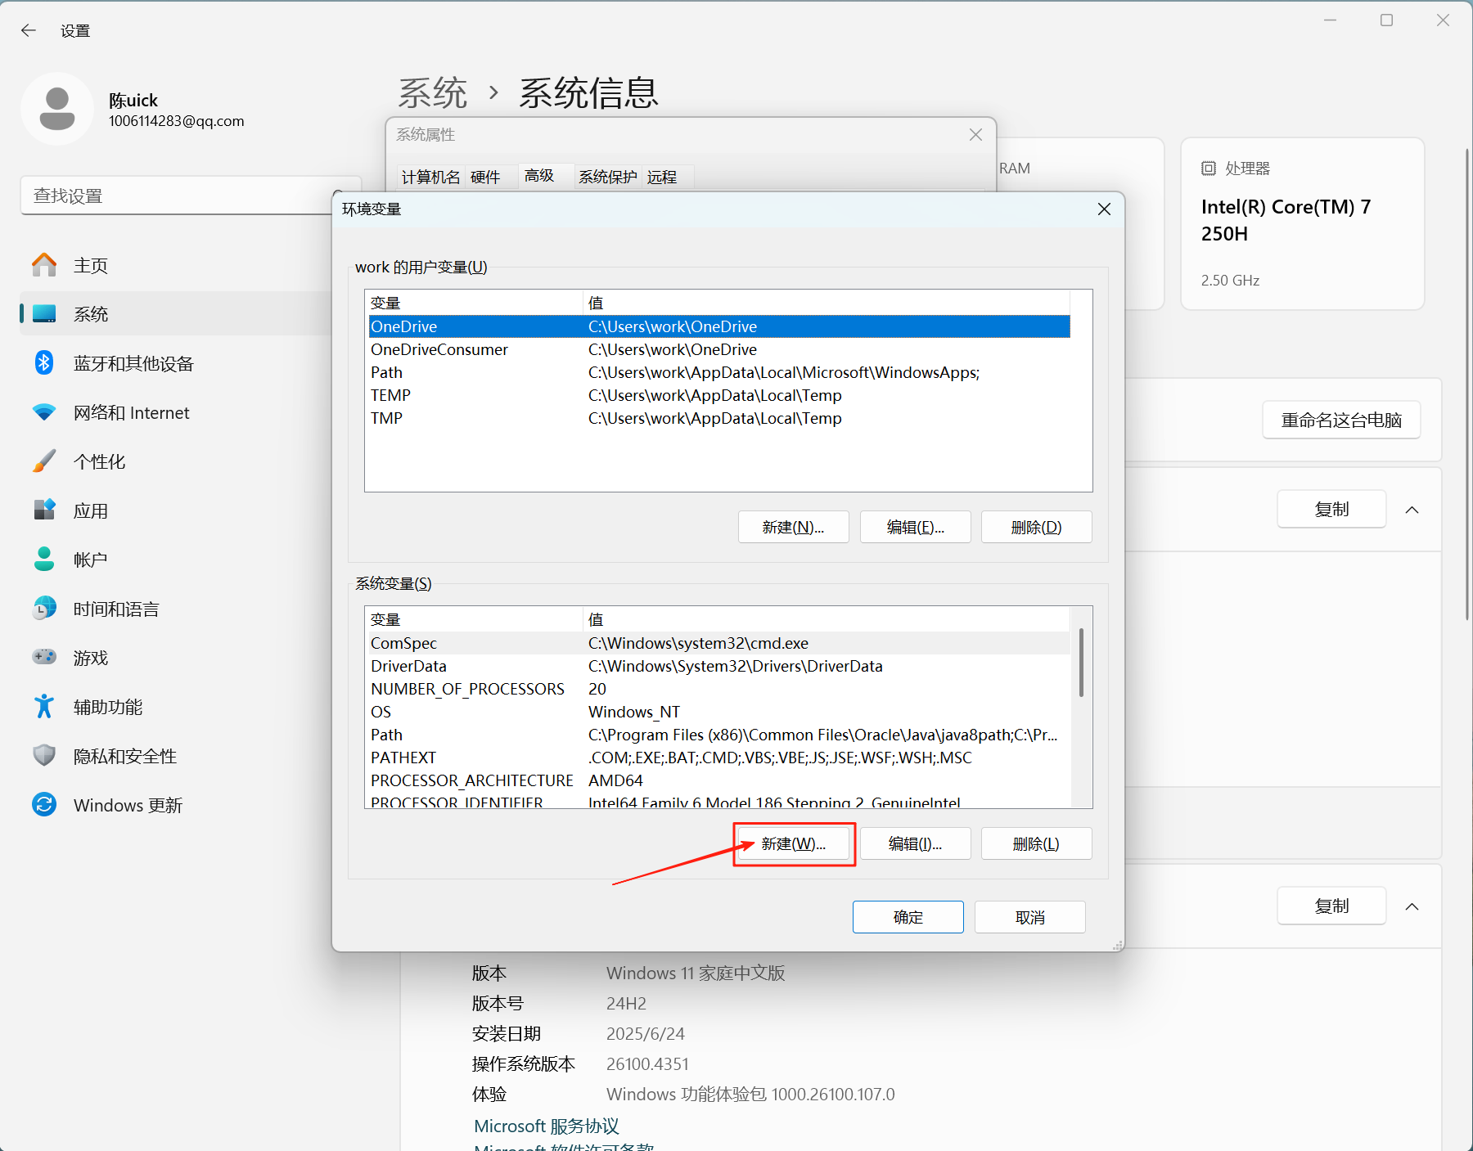1473x1151 pixels.
Task: Switch to the 系统保护 tab
Action: click(x=606, y=177)
